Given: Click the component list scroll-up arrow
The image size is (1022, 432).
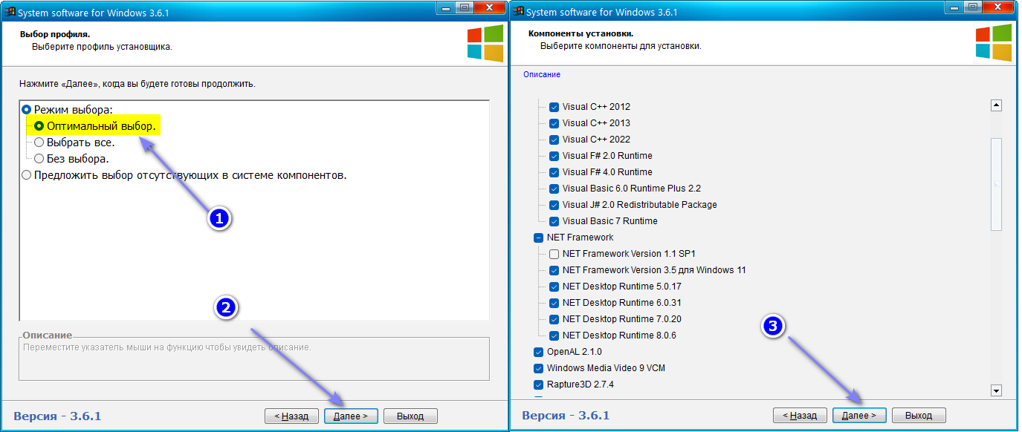Looking at the screenshot, I should [x=997, y=105].
